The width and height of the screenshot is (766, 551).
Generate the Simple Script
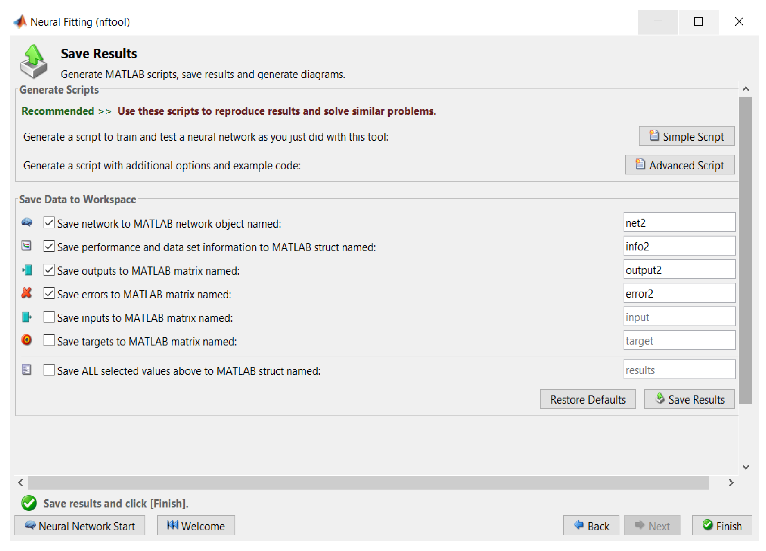686,136
